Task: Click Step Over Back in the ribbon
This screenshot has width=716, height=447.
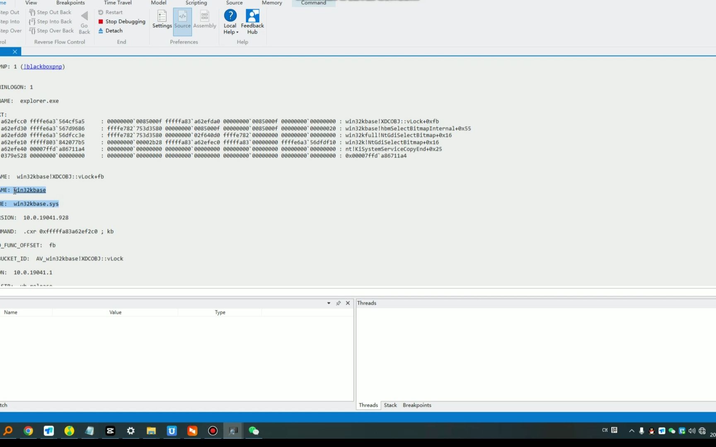Action: (x=51, y=31)
